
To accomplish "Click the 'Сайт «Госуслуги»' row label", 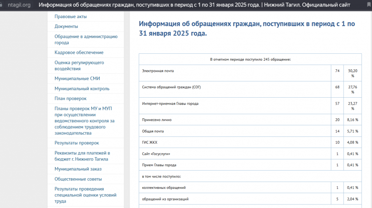I will pos(156,154).
